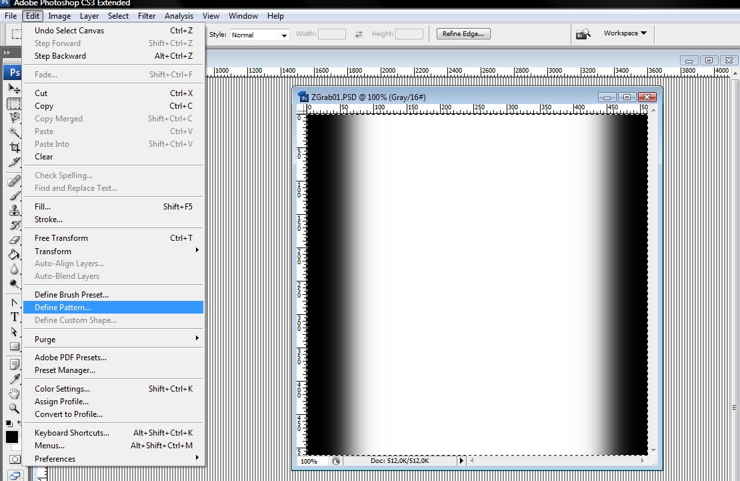Viewport: 740px width, 481px height.
Task: Select the Move tool
Action: pyautogui.click(x=14, y=88)
